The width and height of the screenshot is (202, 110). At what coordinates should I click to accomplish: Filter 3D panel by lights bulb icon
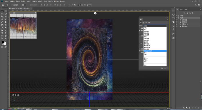click(x=193, y=13)
